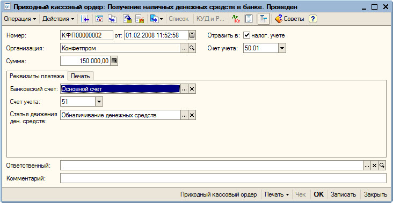
Task: Maximize the document window
Action: (x=374, y=7)
